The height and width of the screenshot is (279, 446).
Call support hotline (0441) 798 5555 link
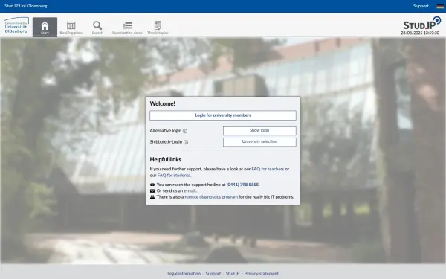(242, 185)
